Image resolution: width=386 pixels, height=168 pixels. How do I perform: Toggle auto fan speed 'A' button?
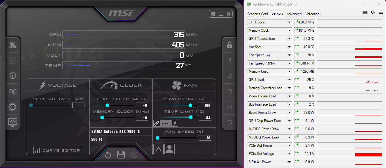coord(158,149)
